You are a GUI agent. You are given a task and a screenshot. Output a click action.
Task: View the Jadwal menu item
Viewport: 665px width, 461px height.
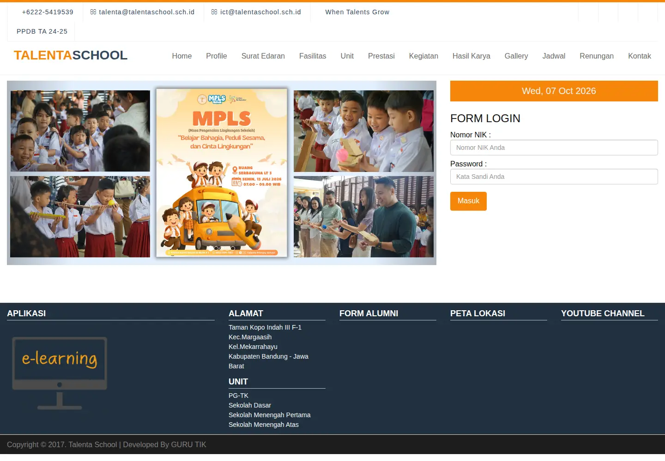tap(554, 56)
